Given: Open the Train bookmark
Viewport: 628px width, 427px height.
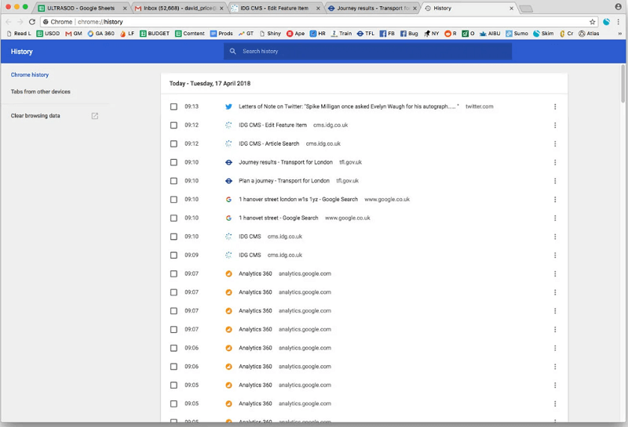Looking at the screenshot, I should 341,34.
